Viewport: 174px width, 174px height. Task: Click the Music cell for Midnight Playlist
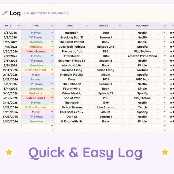38,75
